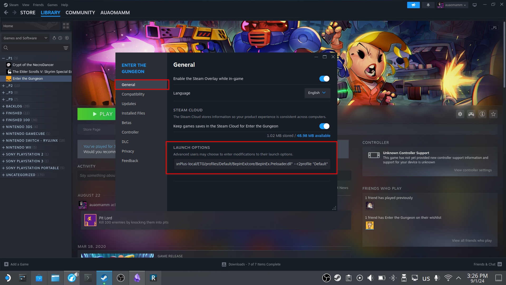Open the Games menu

(x=52, y=5)
